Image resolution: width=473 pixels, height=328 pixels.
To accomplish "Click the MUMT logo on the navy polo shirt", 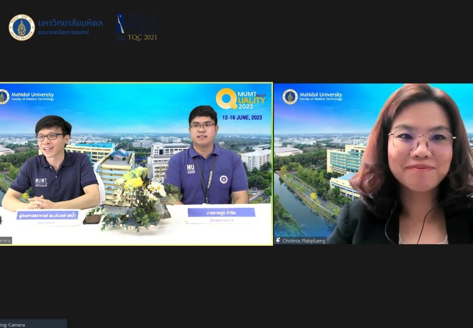I will pyautogui.click(x=41, y=182).
